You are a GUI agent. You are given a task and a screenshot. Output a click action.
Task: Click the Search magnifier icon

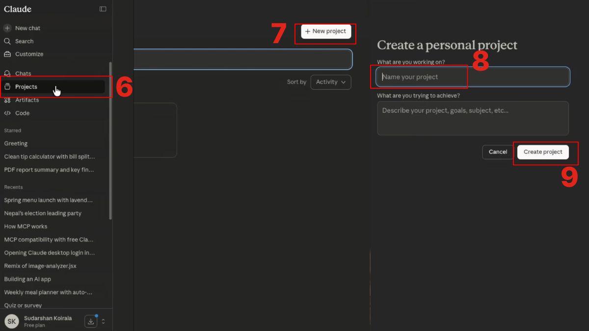pos(7,41)
